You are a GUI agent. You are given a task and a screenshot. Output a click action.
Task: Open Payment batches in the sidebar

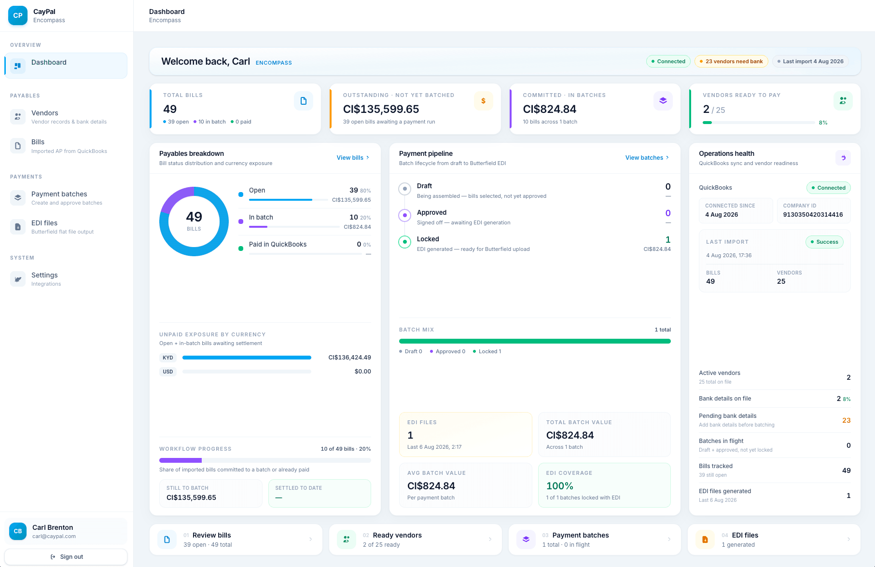tap(66, 198)
